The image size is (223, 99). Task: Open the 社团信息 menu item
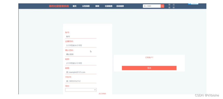(x=109, y=6)
